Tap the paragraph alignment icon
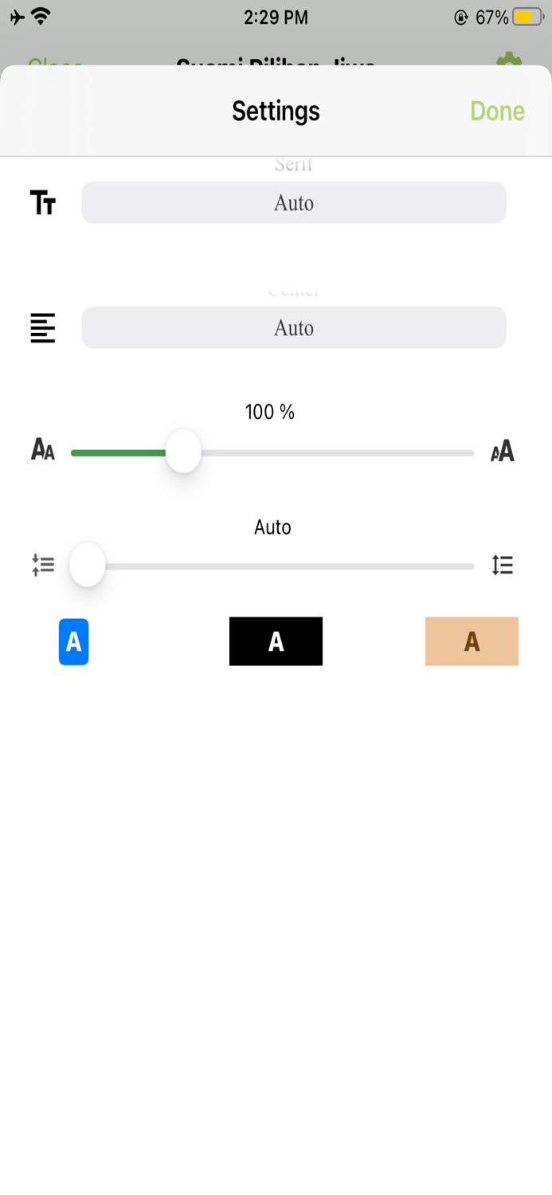552x1195 pixels. [41, 327]
